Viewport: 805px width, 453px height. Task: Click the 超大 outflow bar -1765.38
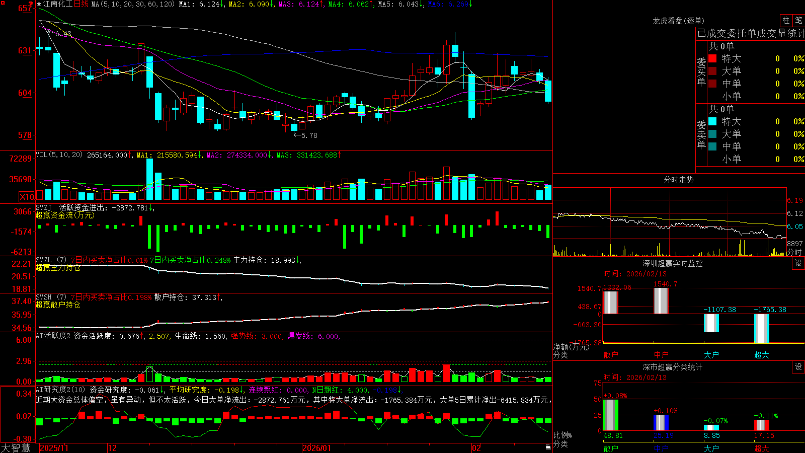[x=762, y=329]
